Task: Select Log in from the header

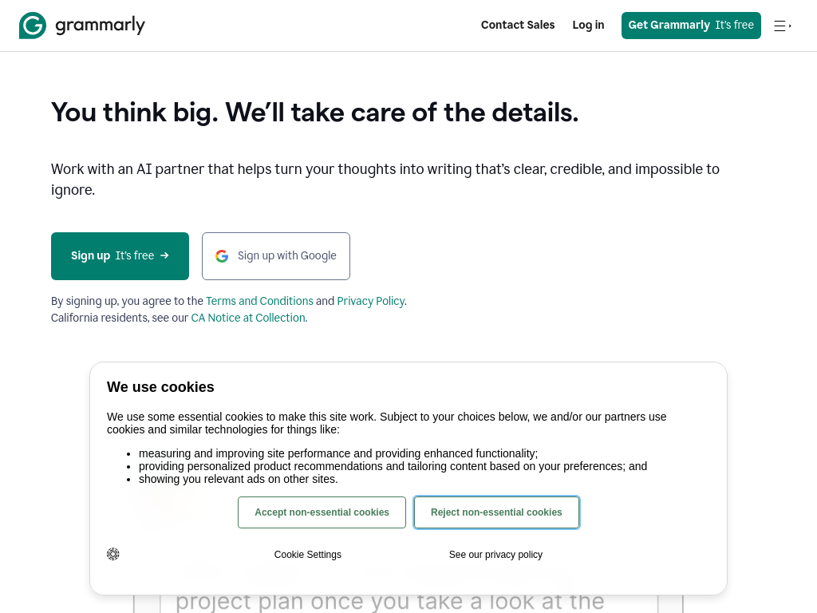Action: coord(588,25)
